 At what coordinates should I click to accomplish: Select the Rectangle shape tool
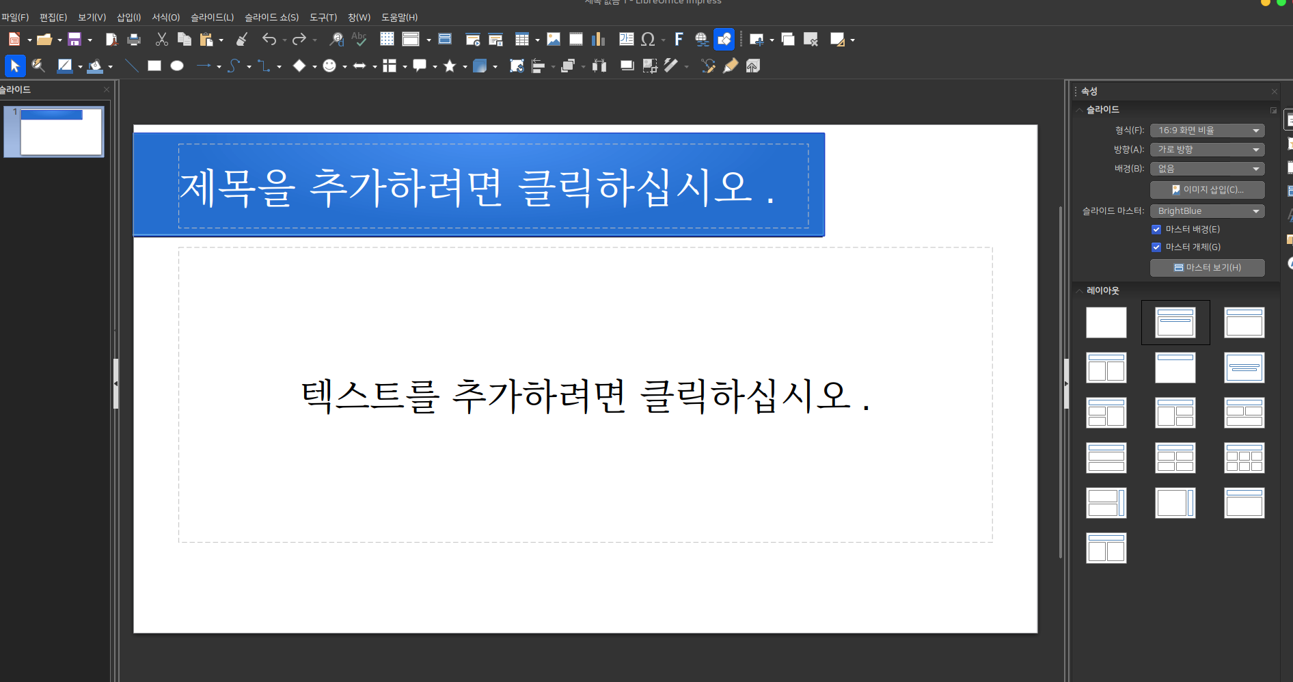[154, 66]
